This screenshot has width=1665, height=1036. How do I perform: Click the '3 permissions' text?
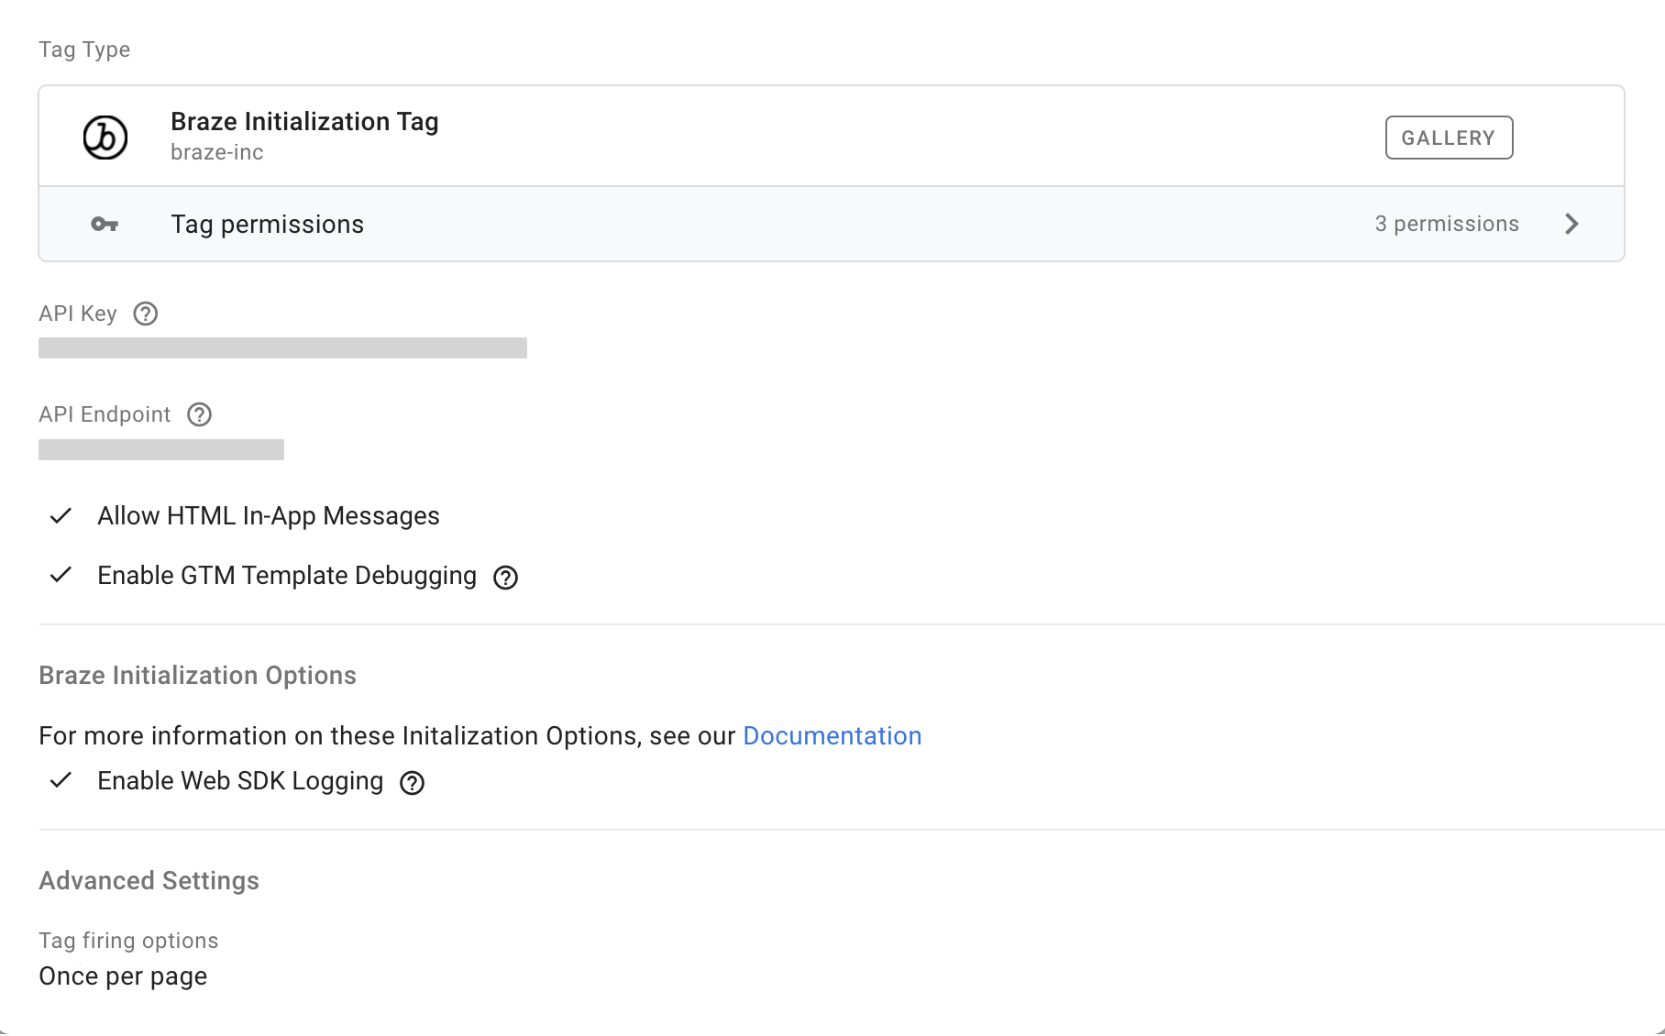[x=1447, y=224]
